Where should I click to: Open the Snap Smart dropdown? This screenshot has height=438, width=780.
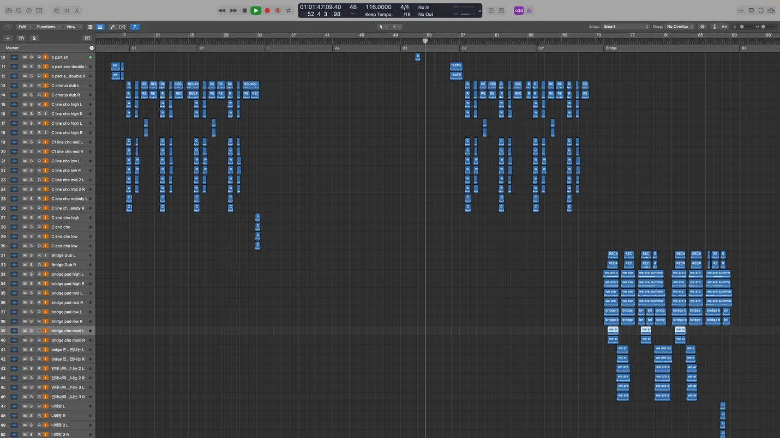626,27
